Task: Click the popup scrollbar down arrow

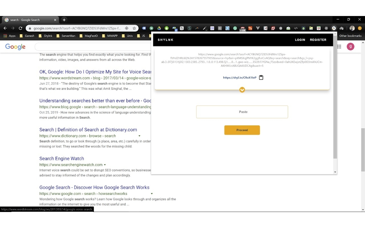Action: (x=335, y=172)
